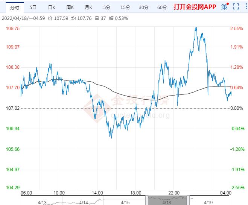Open the vertical dots menu
Screen dimensions: 248x205
point(246,6)
